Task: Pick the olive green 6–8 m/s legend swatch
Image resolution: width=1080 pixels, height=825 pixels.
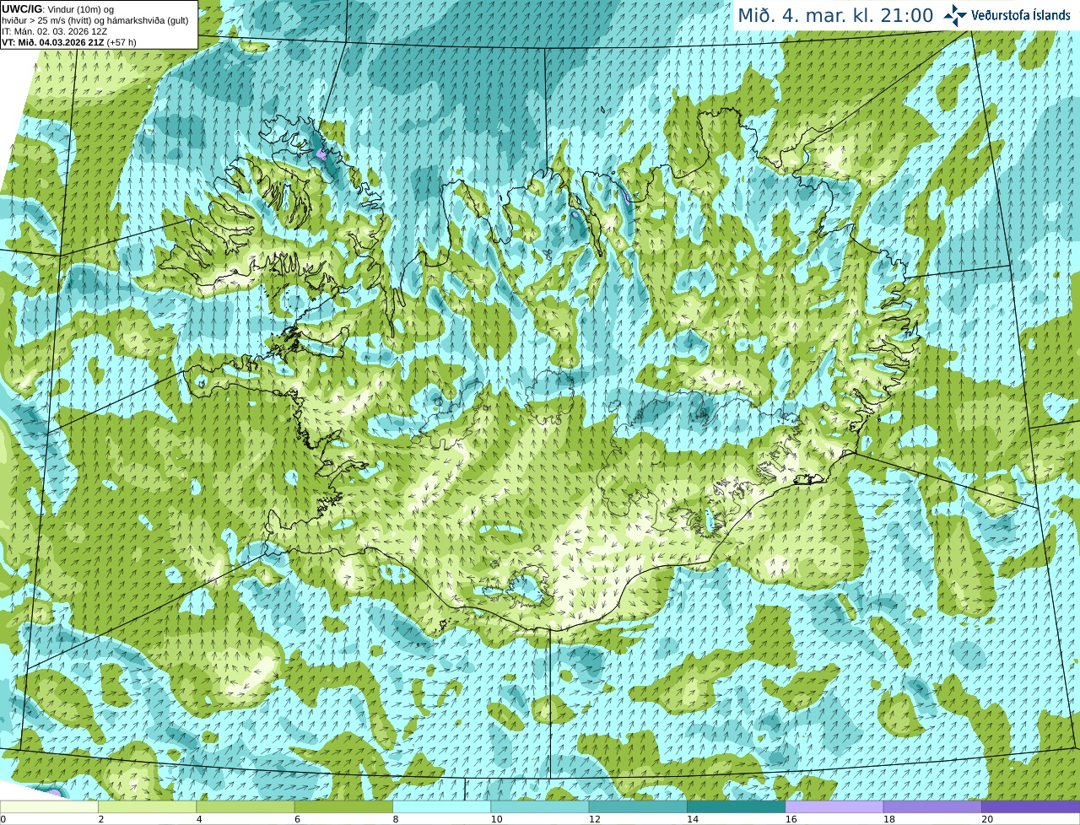Action: point(343,806)
